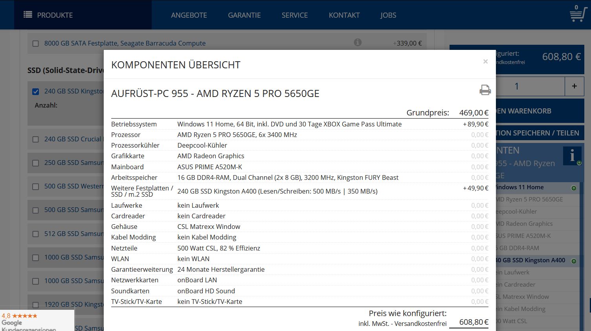The height and width of the screenshot is (331, 591).
Task: Select sidebar entry Radeon Graphics
Action: 537,224
